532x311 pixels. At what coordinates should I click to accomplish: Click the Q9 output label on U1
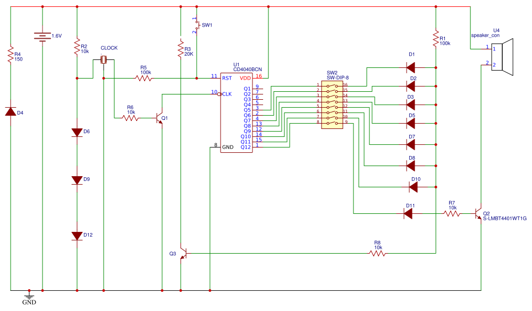pos(247,131)
